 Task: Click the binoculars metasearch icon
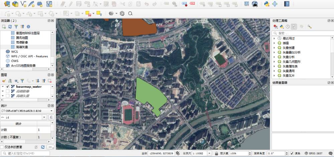[x=255, y=4]
